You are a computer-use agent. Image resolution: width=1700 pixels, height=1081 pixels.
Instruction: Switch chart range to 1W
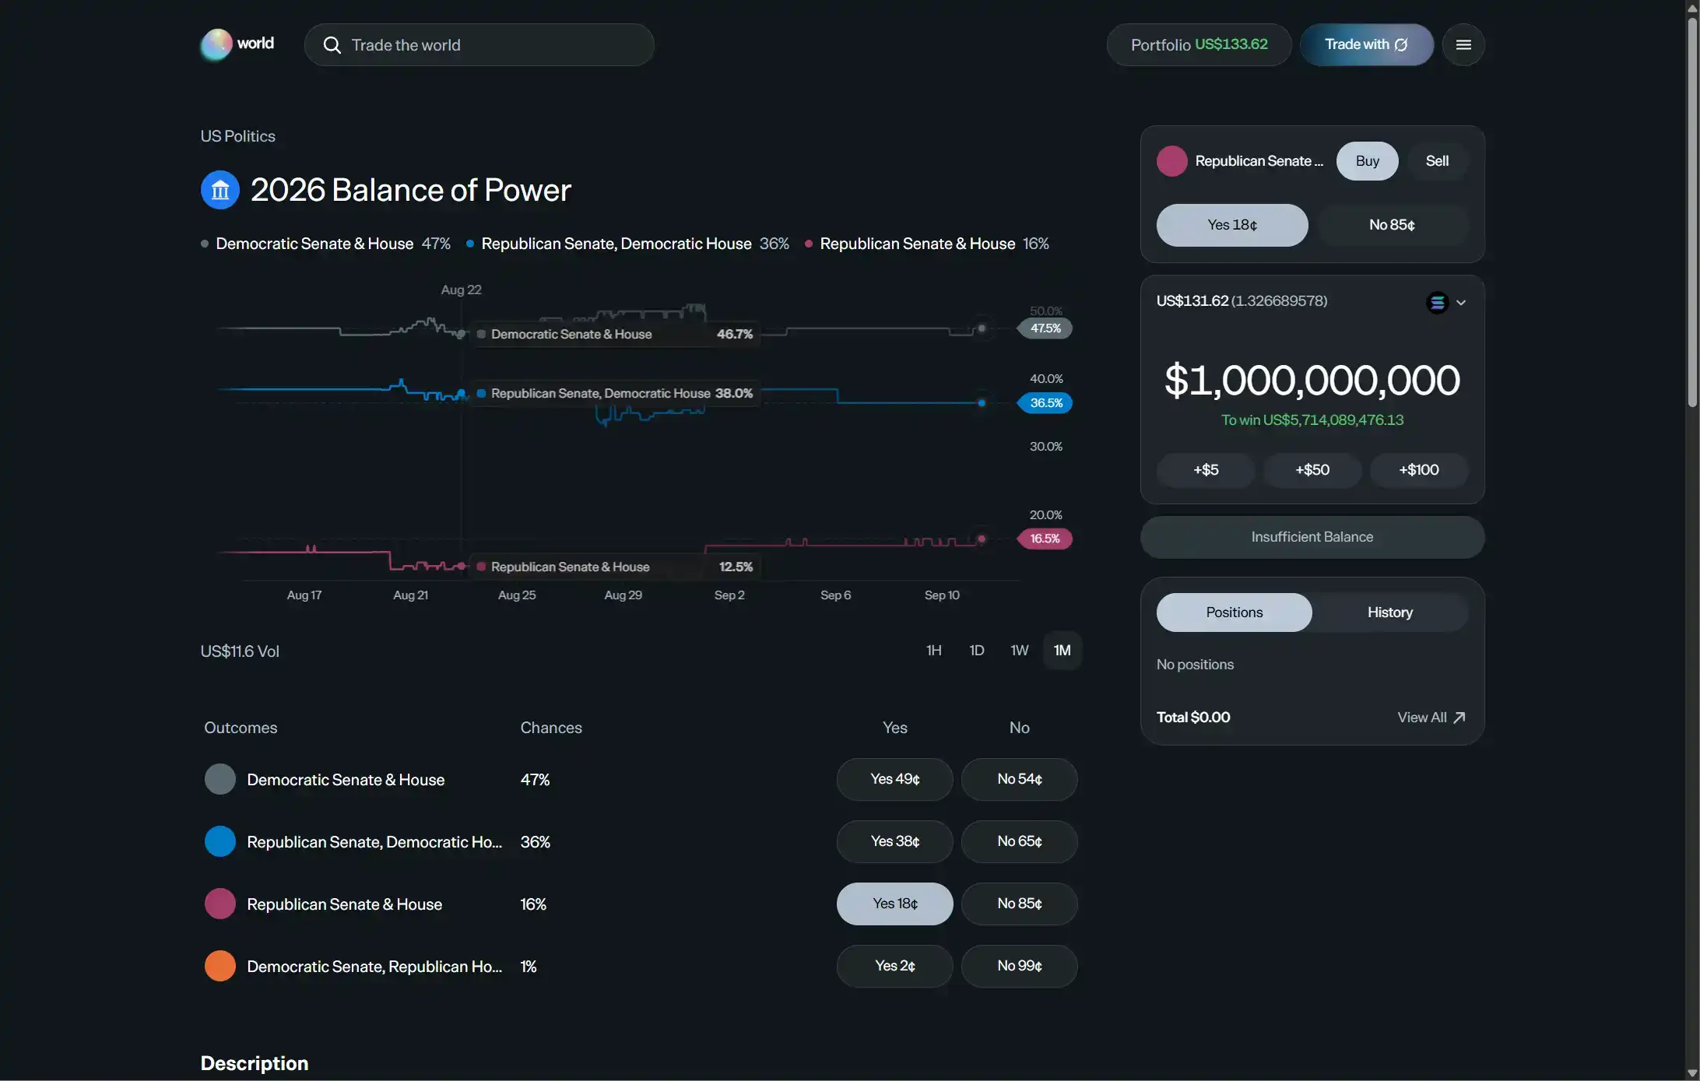[x=1019, y=651]
